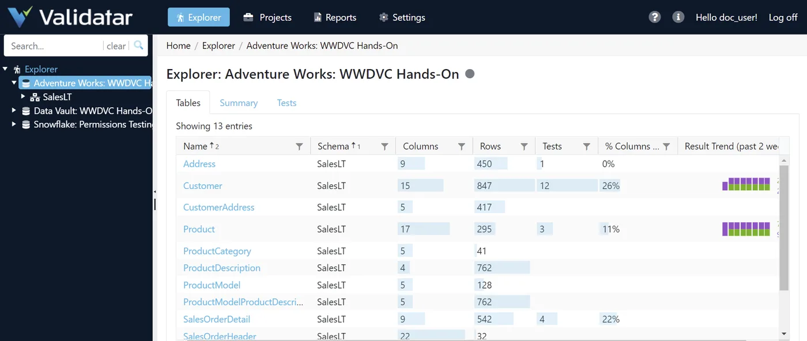Click the SalesLT schema icon in tree
This screenshot has width=807, height=341.
tap(35, 97)
